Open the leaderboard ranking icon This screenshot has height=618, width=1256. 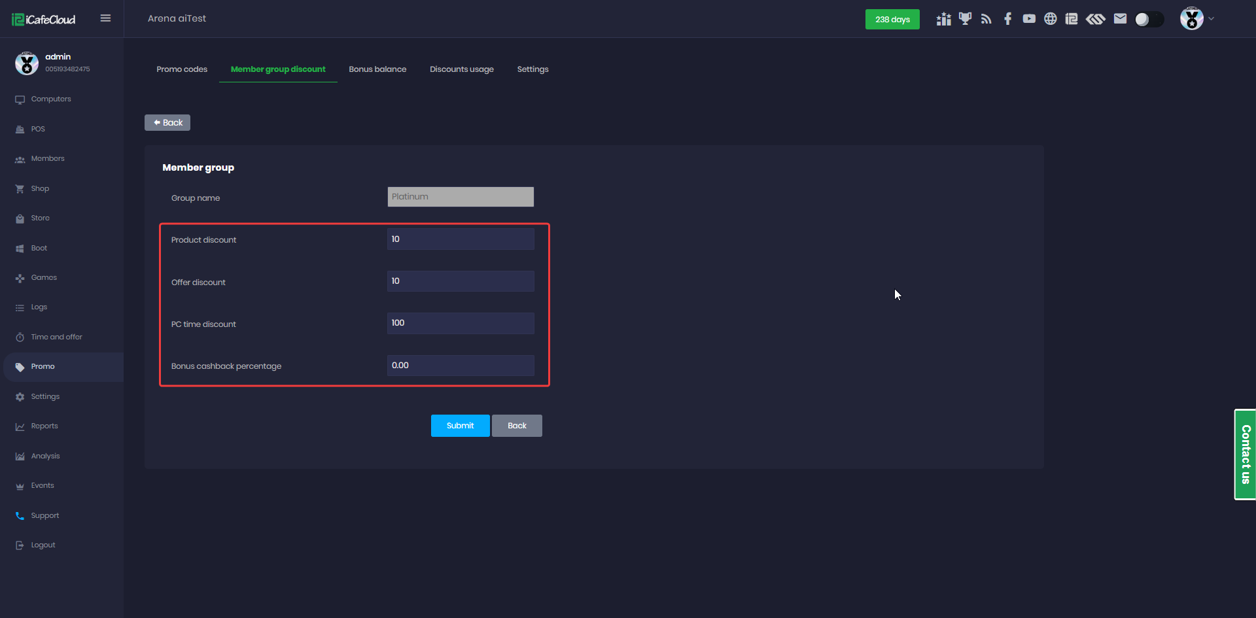pyautogui.click(x=943, y=19)
